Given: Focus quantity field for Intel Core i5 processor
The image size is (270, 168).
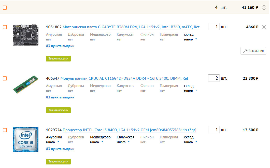Looking at the screenshot, I should pyautogui.click(x=214, y=130).
